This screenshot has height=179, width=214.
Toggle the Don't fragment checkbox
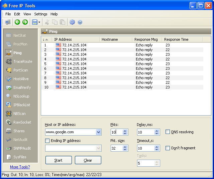point(168,148)
